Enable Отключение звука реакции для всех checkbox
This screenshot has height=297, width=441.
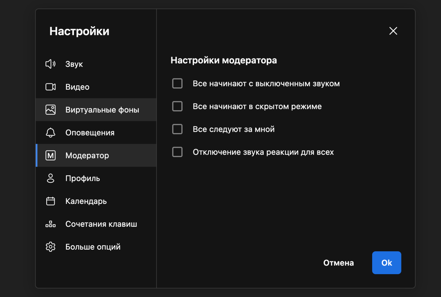point(177,152)
